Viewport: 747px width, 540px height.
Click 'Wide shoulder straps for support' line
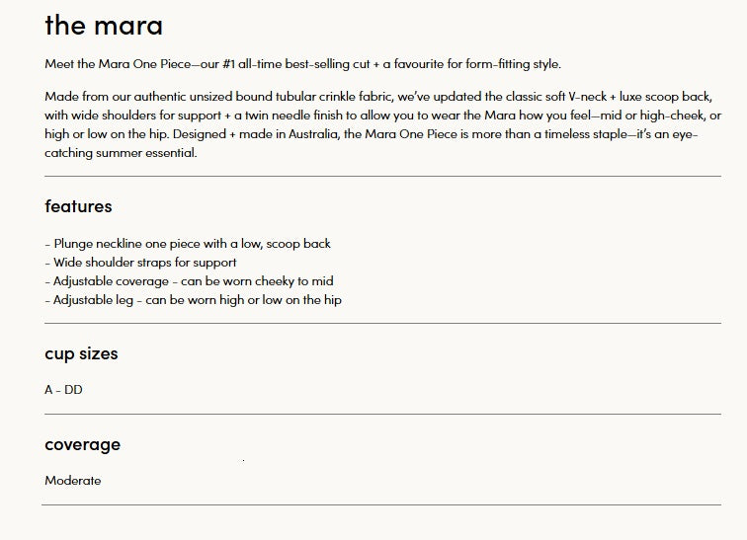tap(140, 263)
